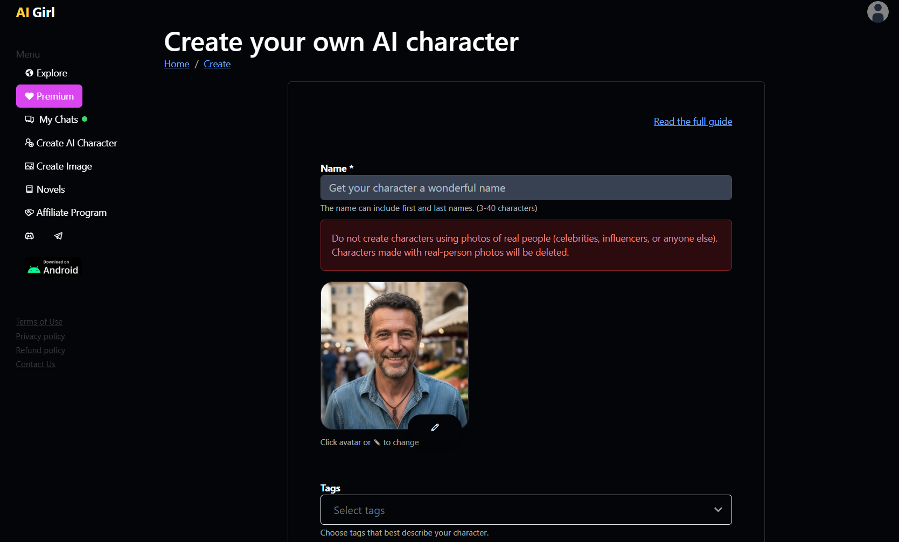This screenshot has height=542, width=899.
Task: Click the pencil edit avatar button
Action: pyautogui.click(x=435, y=427)
